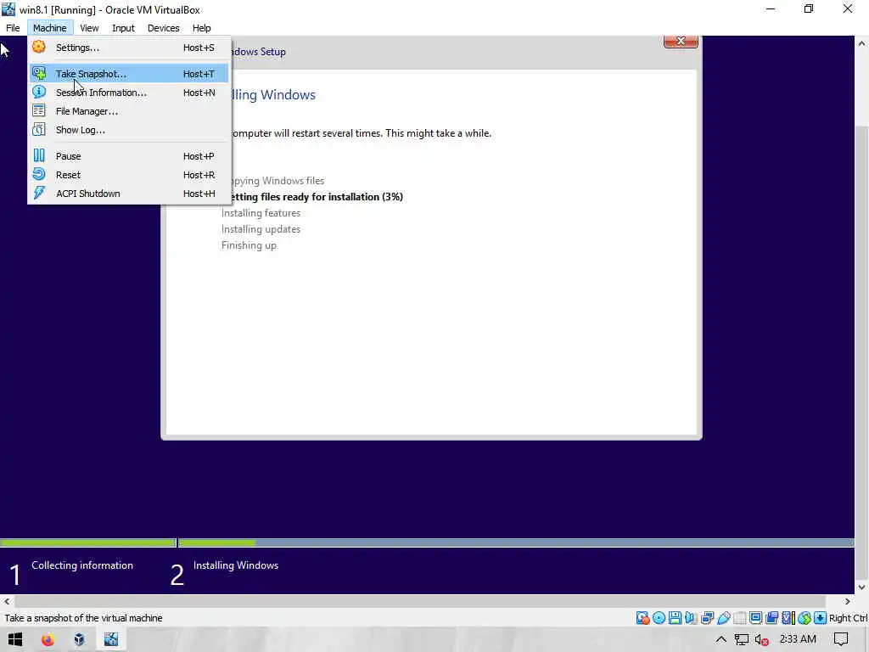Click the shared folders status icon

(740, 618)
